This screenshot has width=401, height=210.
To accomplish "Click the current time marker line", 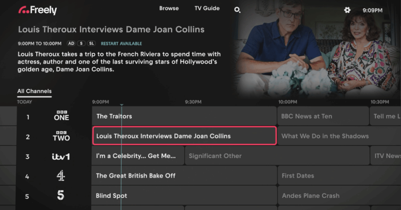I will (x=122, y=154).
